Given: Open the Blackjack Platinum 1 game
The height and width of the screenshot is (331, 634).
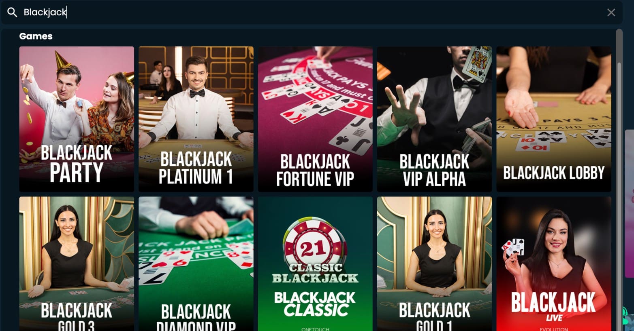Looking at the screenshot, I should [196, 119].
